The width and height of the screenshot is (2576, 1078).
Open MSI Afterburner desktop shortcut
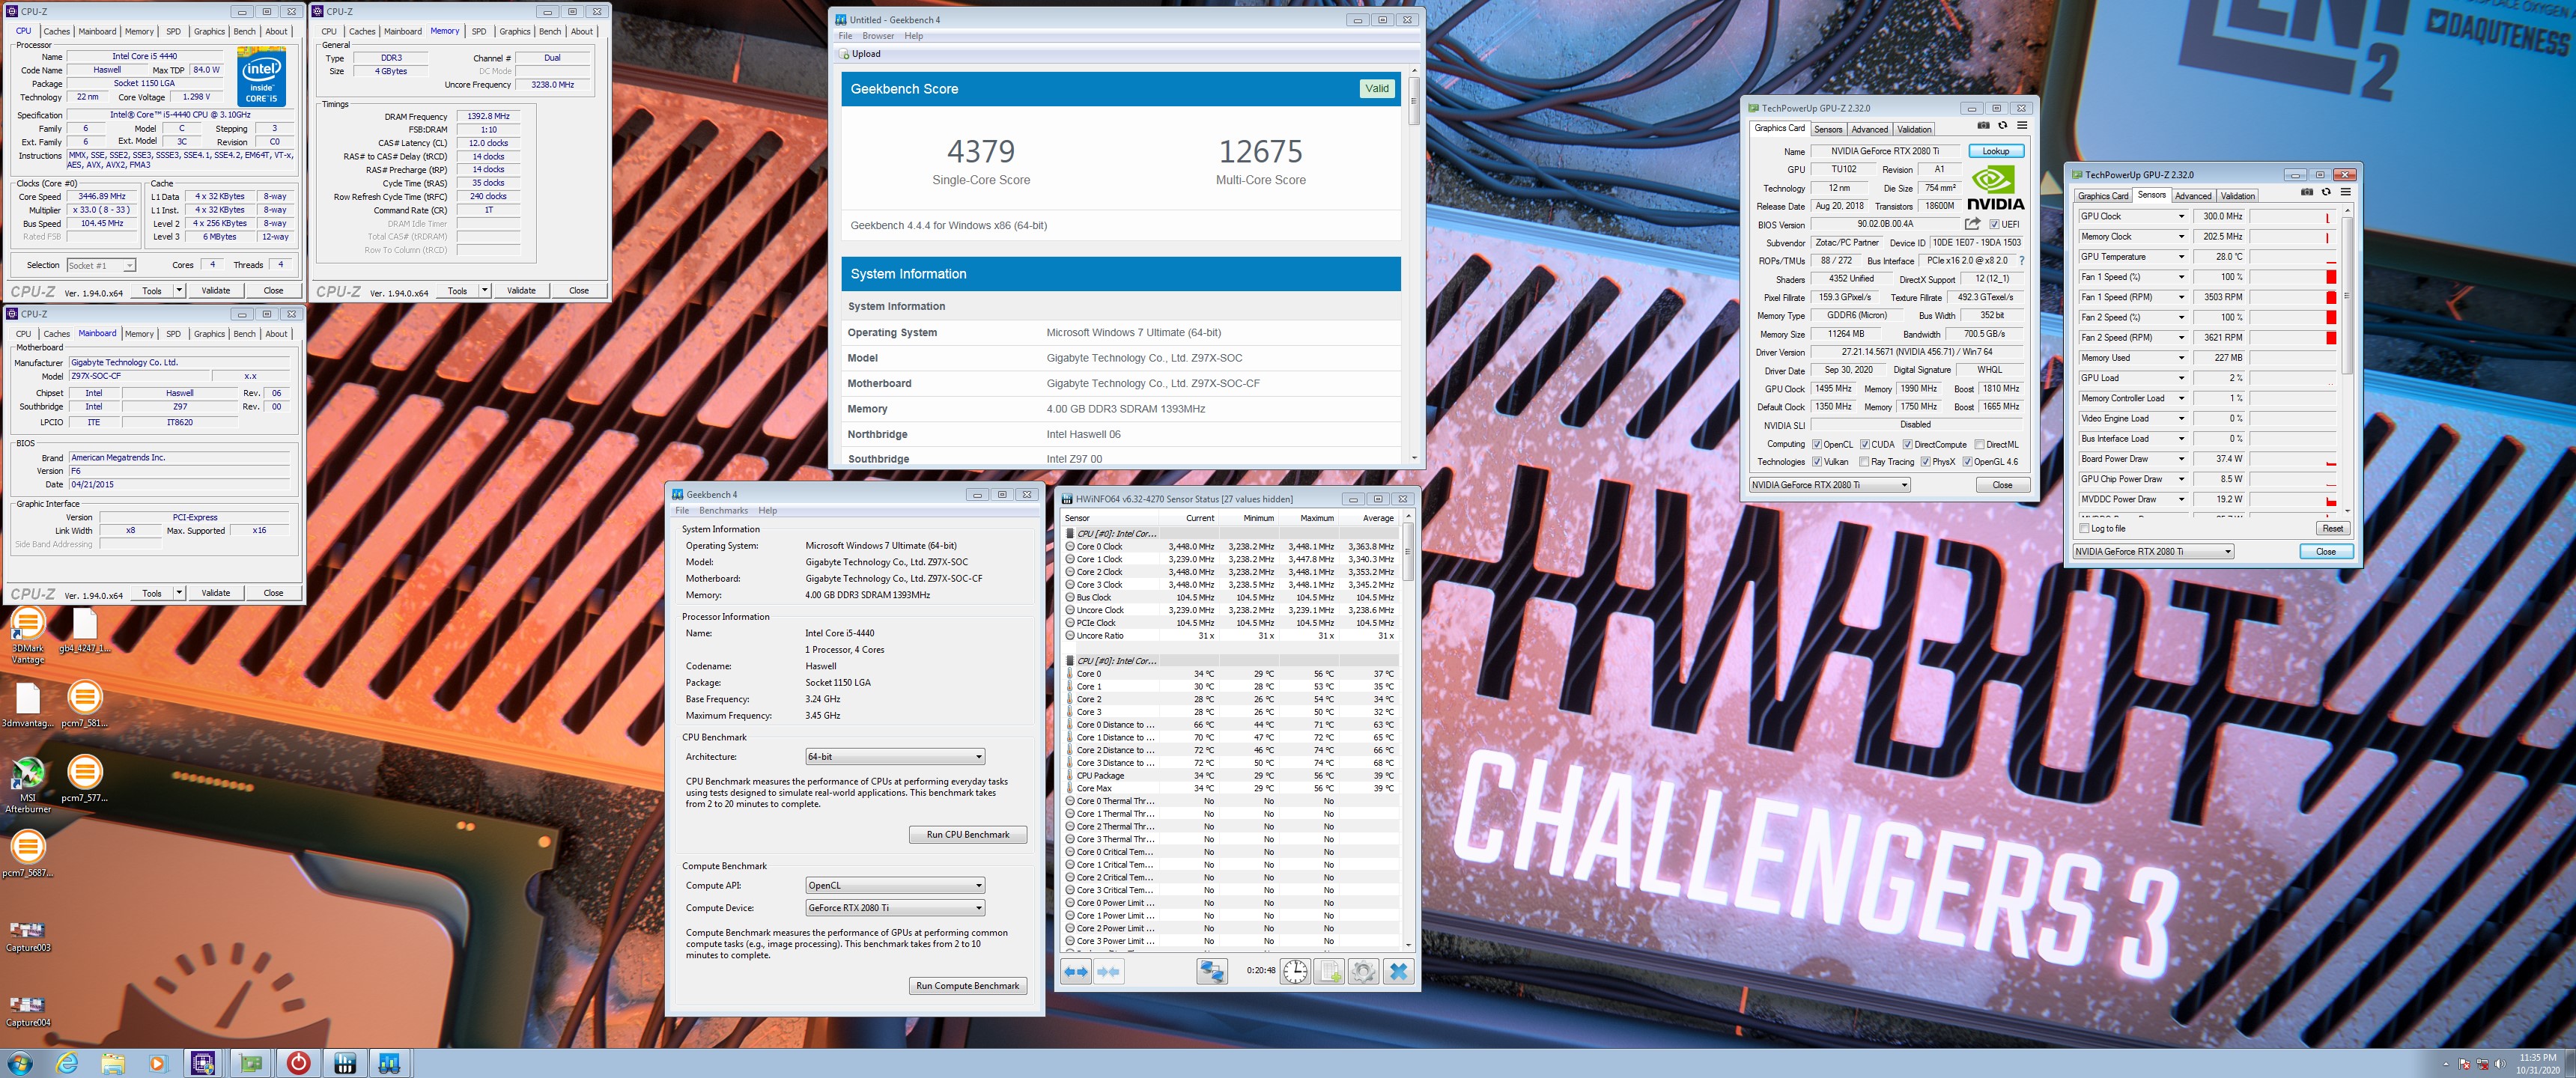point(28,785)
